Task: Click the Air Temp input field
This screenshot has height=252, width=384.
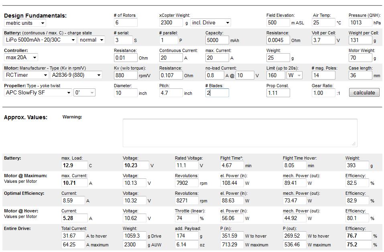Action: point(323,22)
